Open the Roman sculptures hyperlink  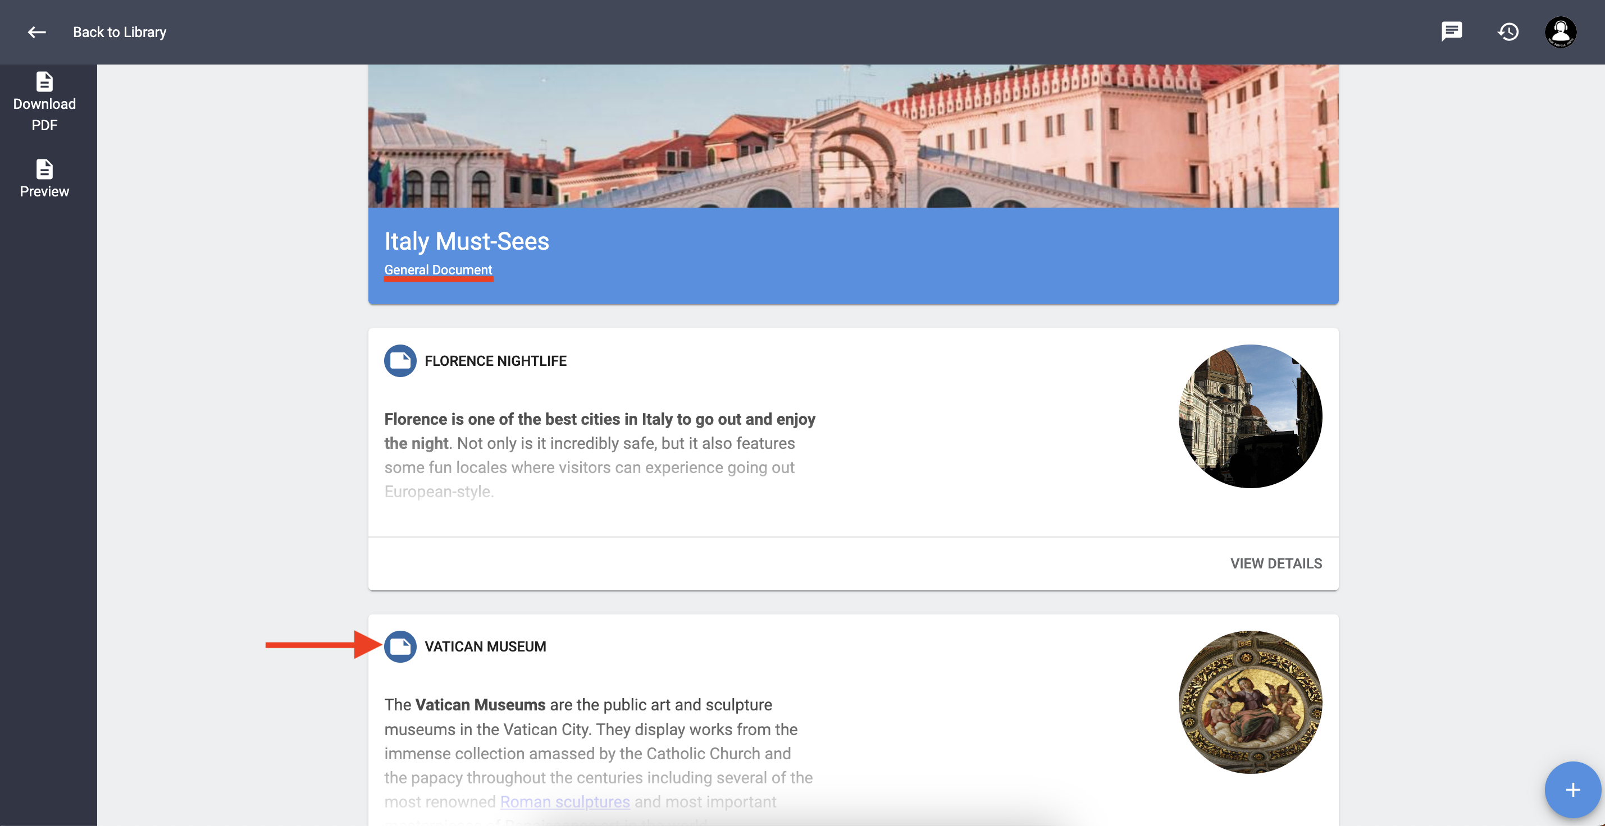[564, 802]
